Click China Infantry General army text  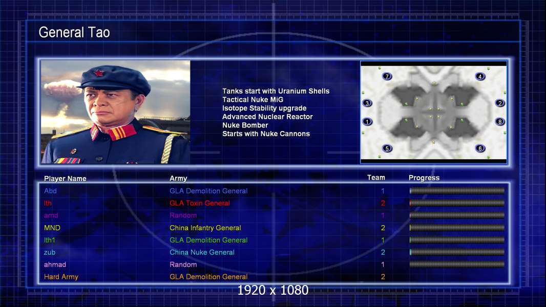(205, 228)
